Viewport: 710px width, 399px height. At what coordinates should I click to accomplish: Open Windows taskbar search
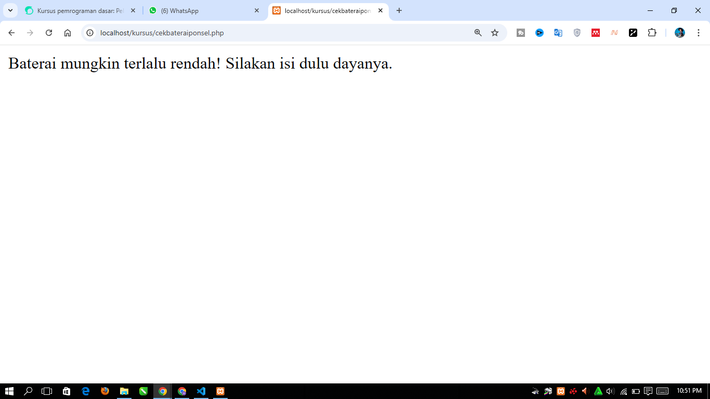[28, 391]
